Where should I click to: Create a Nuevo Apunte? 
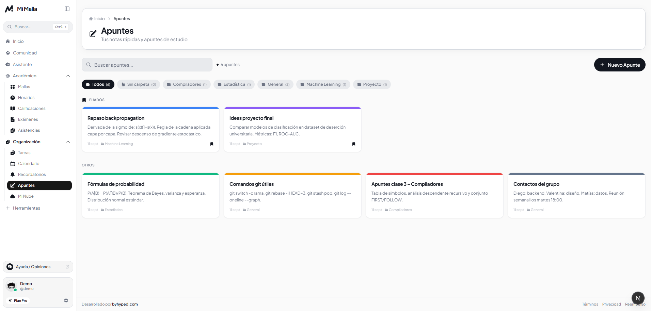point(620,65)
